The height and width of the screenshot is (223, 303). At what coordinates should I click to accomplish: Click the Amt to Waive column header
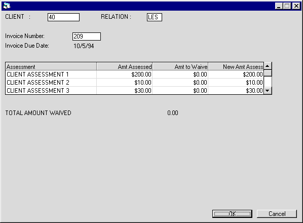tap(180, 66)
